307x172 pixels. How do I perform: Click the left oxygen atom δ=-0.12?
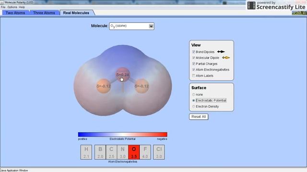click(x=104, y=86)
